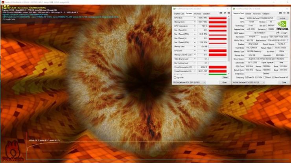Switch to Advanced tab in Sensors window
This screenshot has height=163, width=291.
[197, 14]
